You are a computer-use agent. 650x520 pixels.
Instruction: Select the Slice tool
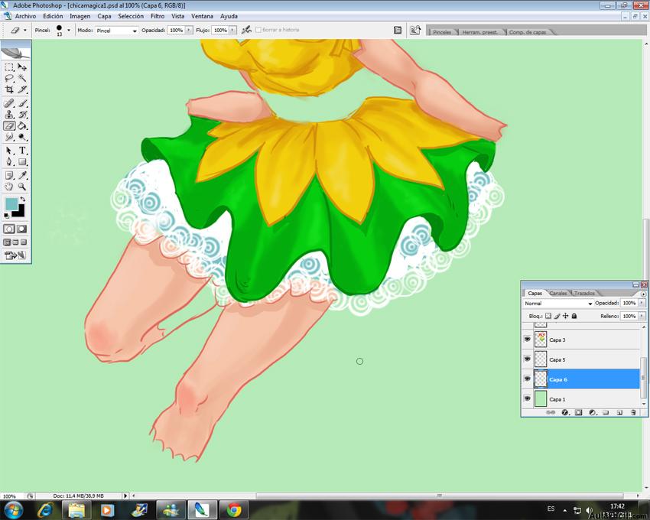(x=22, y=89)
